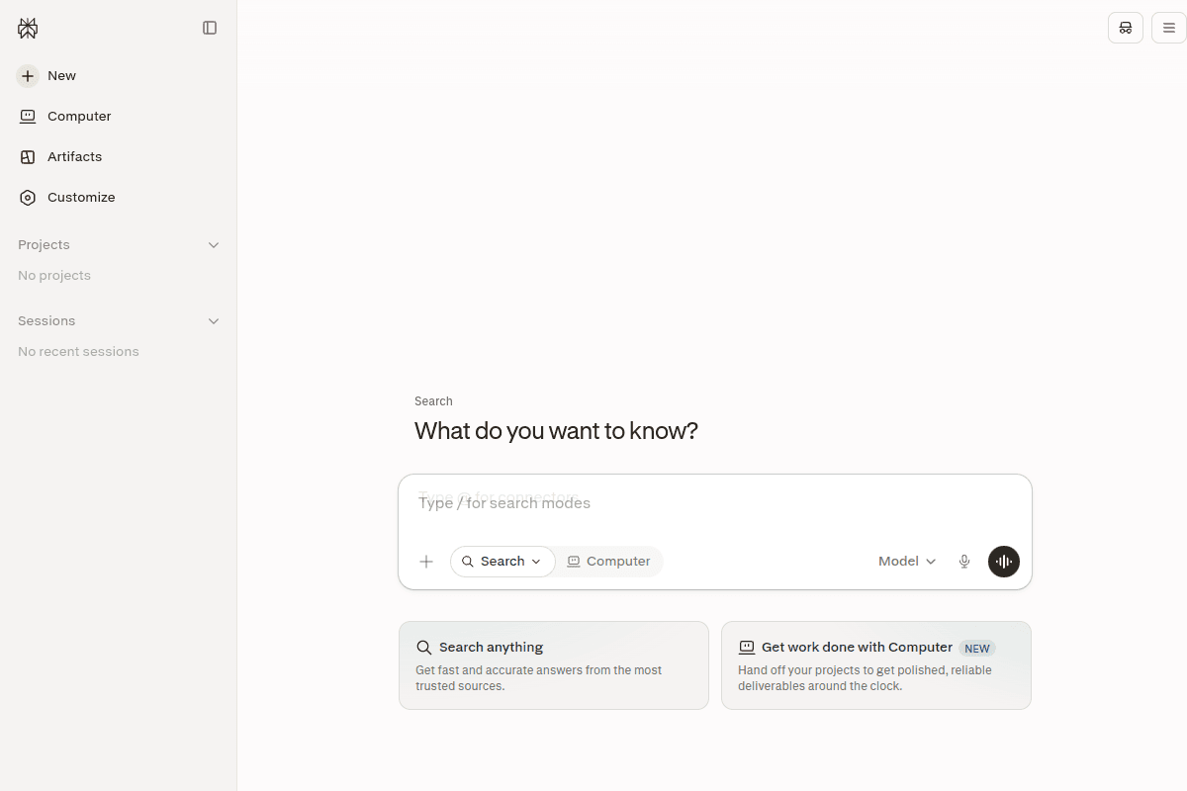
Task: Click the Sessions section header
Action: 46,321
